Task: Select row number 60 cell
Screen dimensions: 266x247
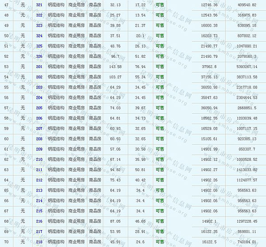Action: point(6,139)
